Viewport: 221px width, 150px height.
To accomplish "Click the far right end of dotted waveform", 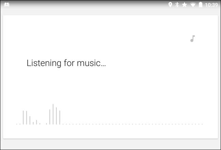I will [x=202, y=124].
